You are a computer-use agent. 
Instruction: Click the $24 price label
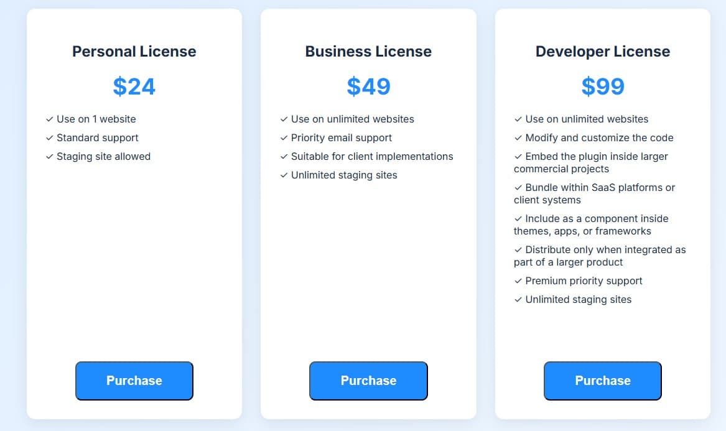click(134, 86)
